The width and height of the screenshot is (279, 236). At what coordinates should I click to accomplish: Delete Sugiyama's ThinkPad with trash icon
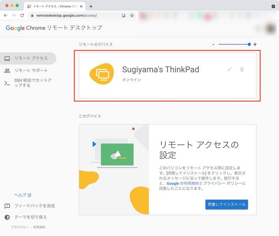242,69
